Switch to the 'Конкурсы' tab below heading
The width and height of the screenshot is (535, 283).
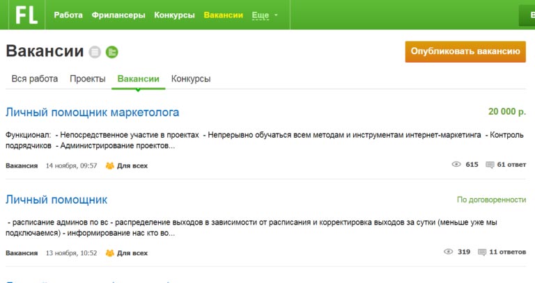coord(191,79)
